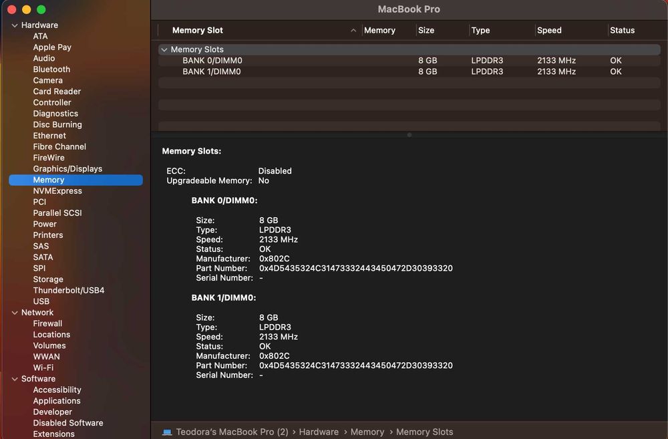The height and width of the screenshot is (439, 668).
Task: Select Graphics/Displays in the sidebar
Action: click(67, 169)
